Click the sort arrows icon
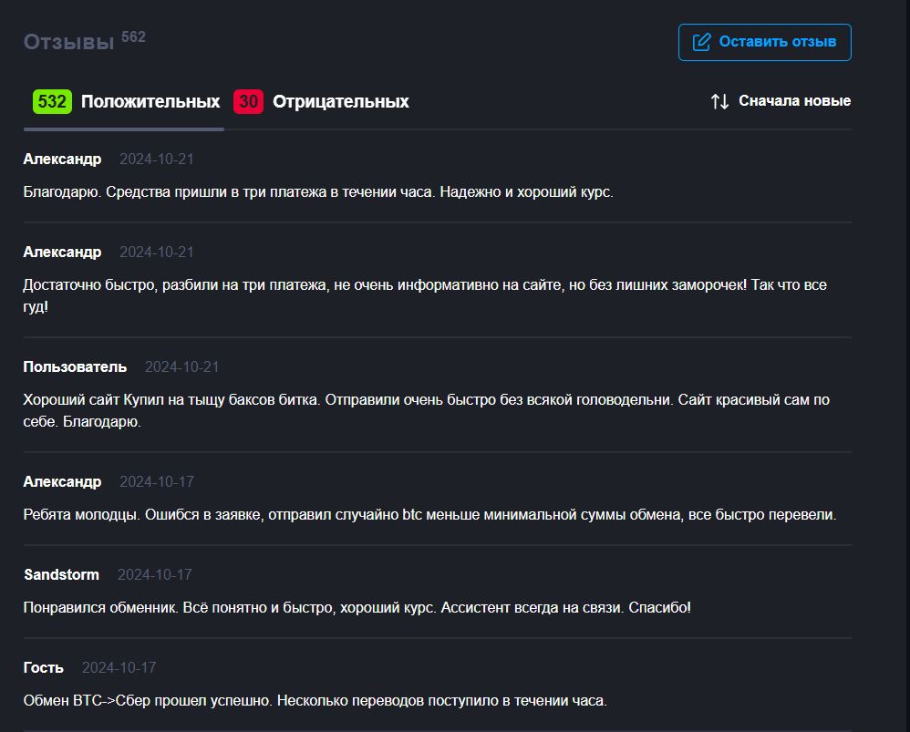 pyautogui.click(x=719, y=101)
